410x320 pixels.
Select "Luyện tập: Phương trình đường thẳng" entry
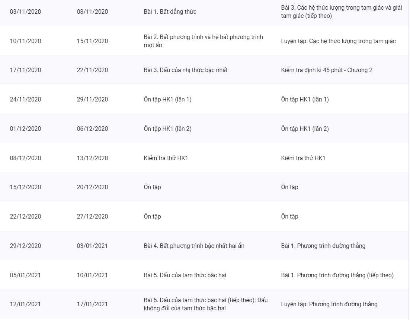click(x=329, y=304)
